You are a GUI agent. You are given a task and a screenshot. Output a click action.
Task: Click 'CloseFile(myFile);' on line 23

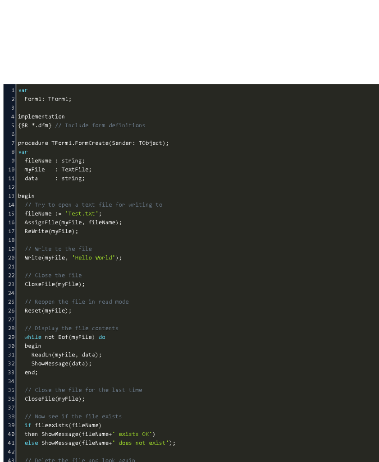[55, 284]
